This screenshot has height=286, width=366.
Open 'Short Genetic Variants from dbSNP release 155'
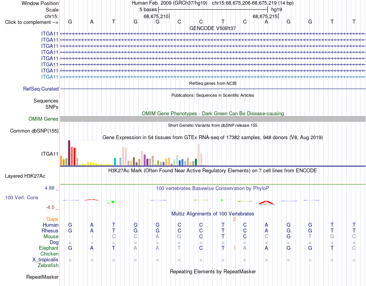(x=213, y=125)
